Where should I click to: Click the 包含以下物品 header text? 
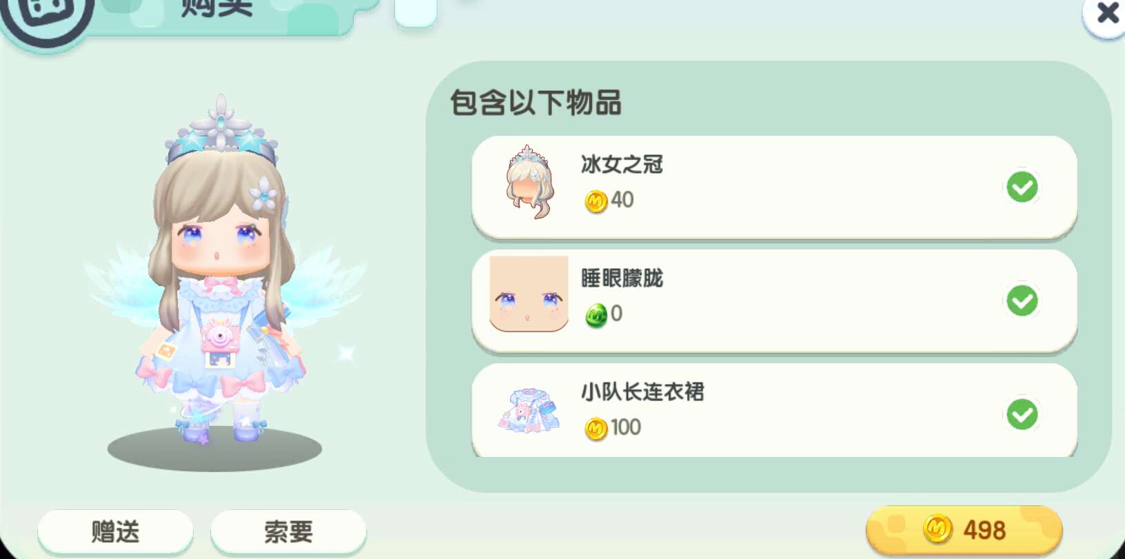point(536,103)
